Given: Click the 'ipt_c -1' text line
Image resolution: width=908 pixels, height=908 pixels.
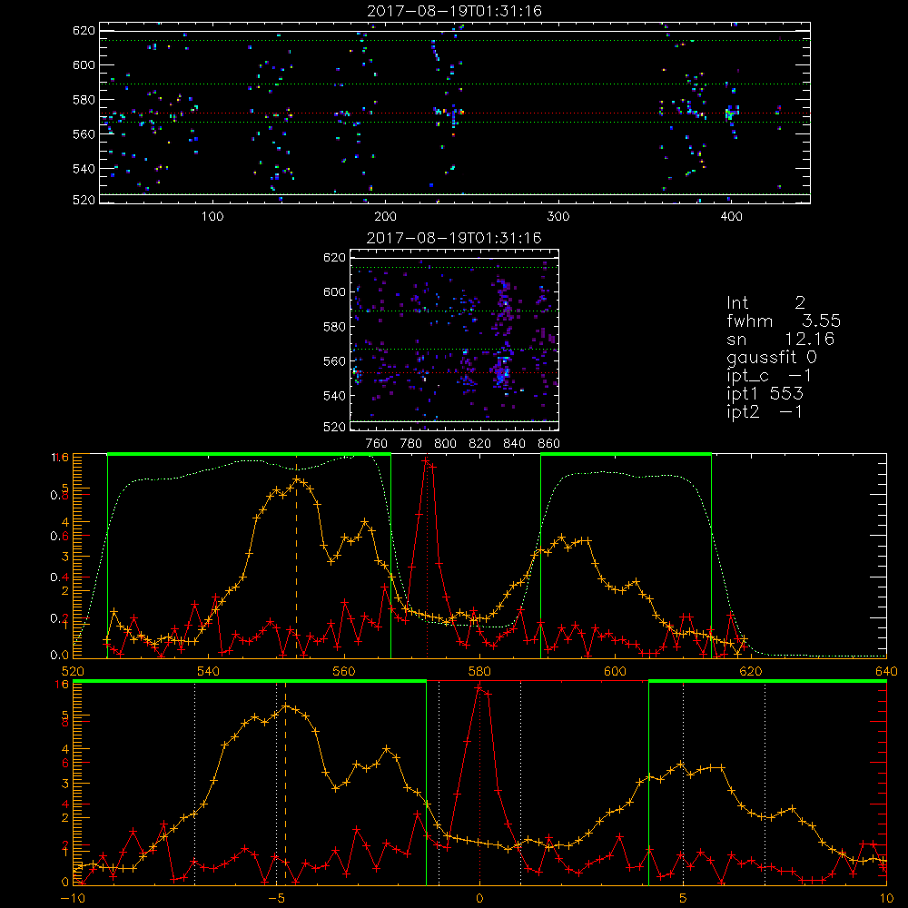Looking at the screenshot, I should coord(769,376).
